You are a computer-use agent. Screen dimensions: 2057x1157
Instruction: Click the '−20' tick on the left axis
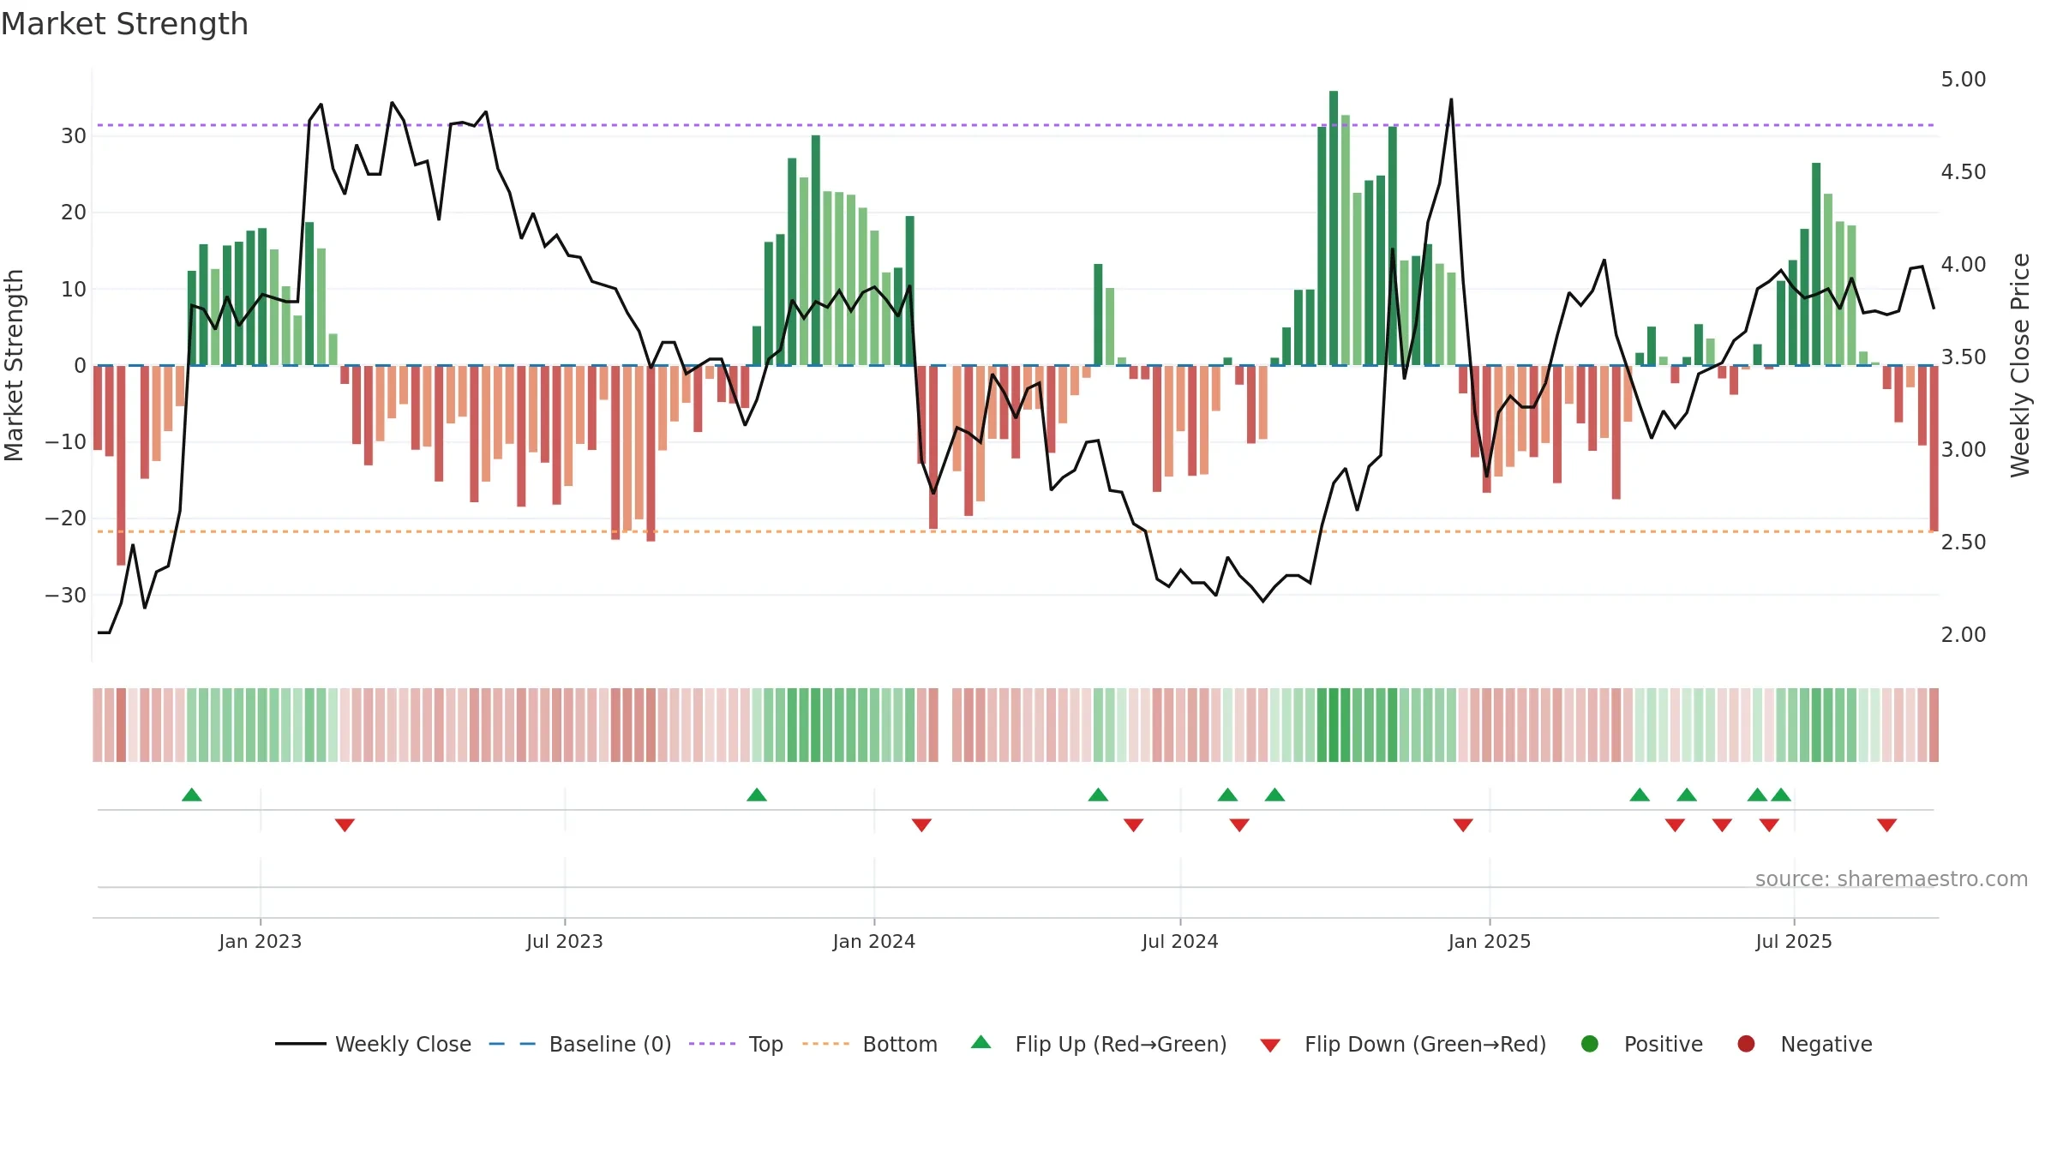point(66,518)
